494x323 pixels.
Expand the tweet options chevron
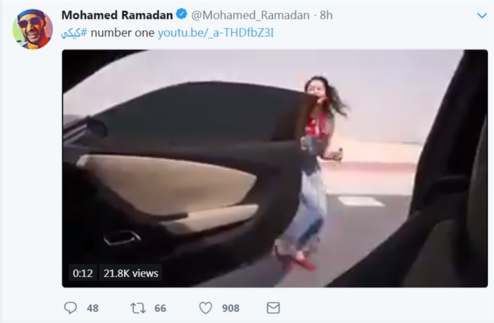tap(482, 15)
